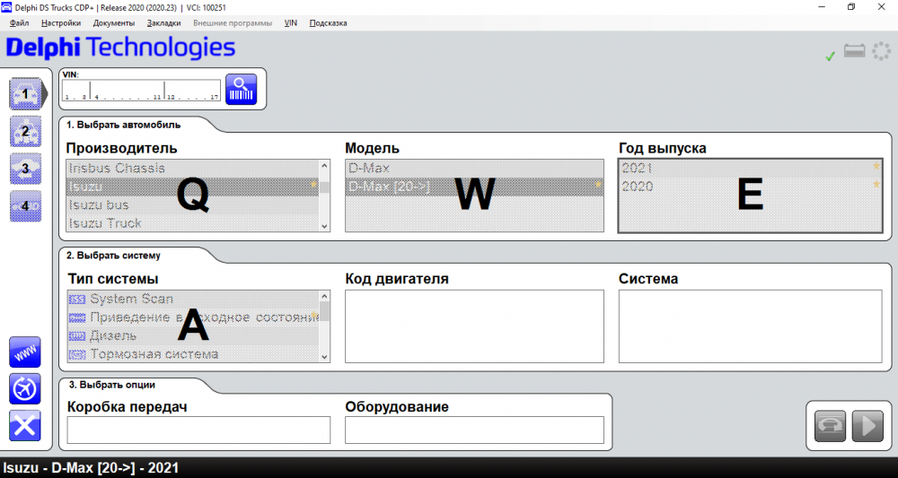
Task: Click the Тормозная система row icon
Action: pyautogui.click(x=76, y=354)
